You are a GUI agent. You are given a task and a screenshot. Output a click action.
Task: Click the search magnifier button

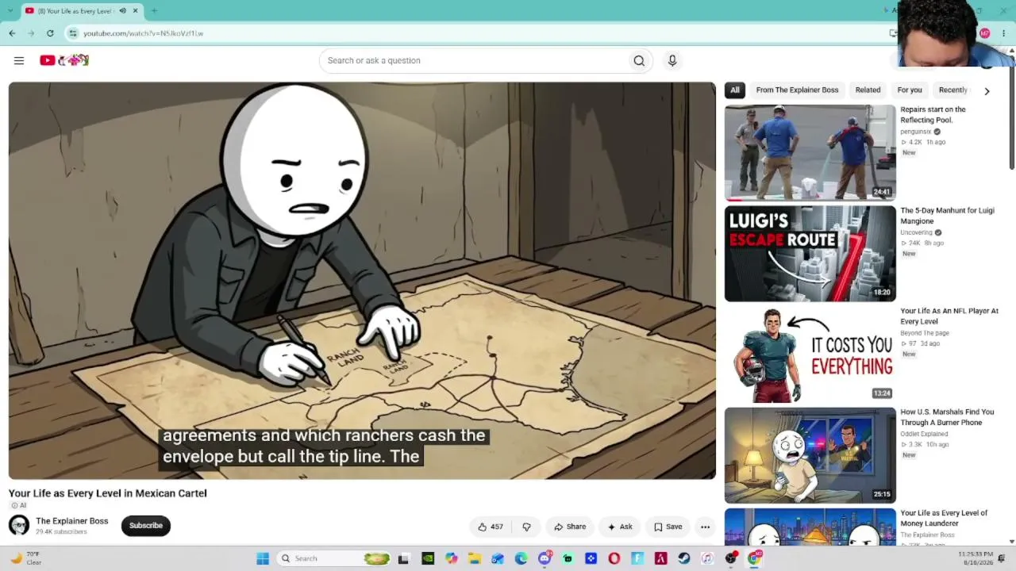click(x=639, y=60)
